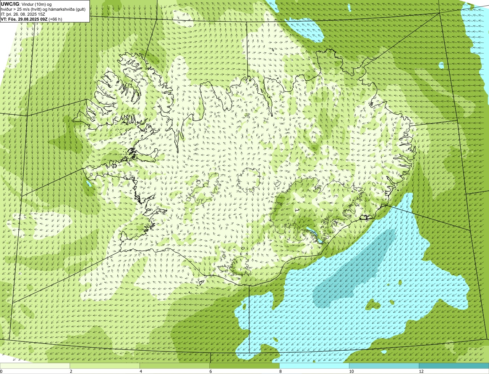Click the teal legend swatch above 12 m/s
Viewport: 489px width, 374px height.
[x=454, y=366]
